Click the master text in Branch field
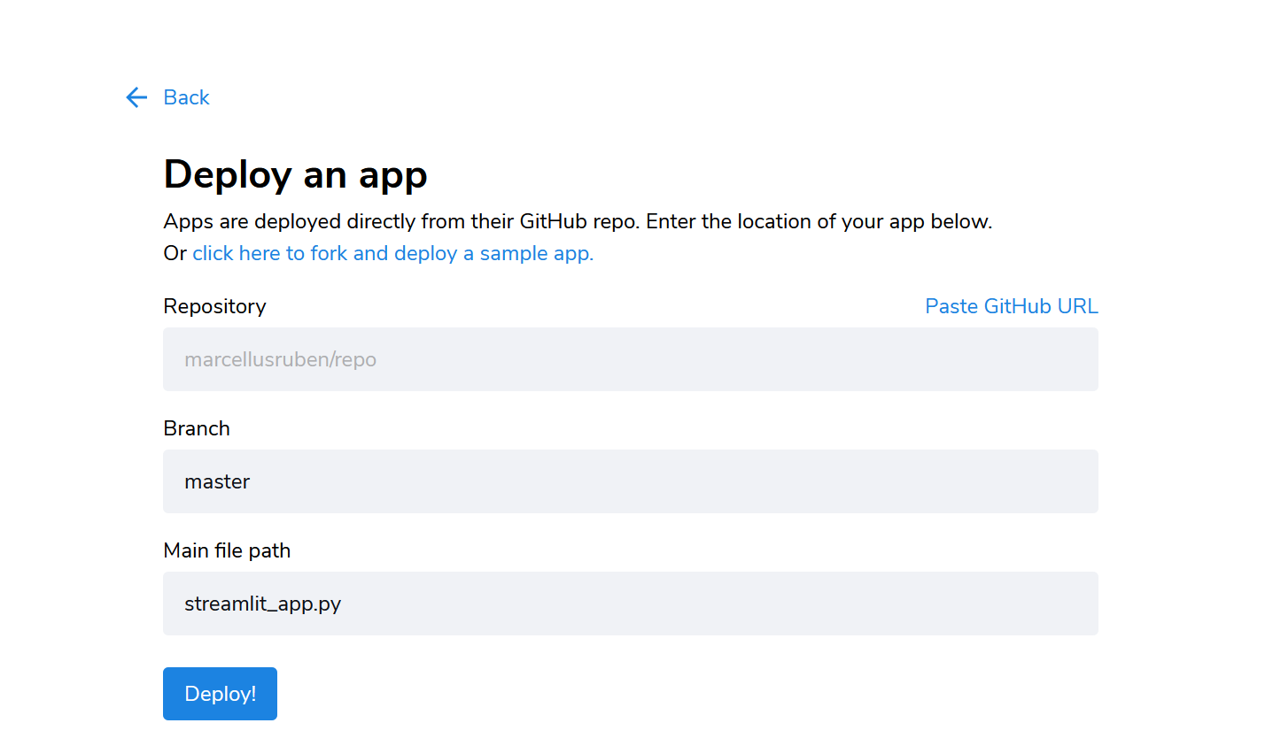This screenshot has width=1273, height=746. 217,482
